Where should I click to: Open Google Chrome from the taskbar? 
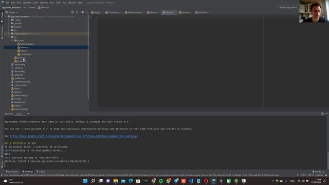[154, 181]
